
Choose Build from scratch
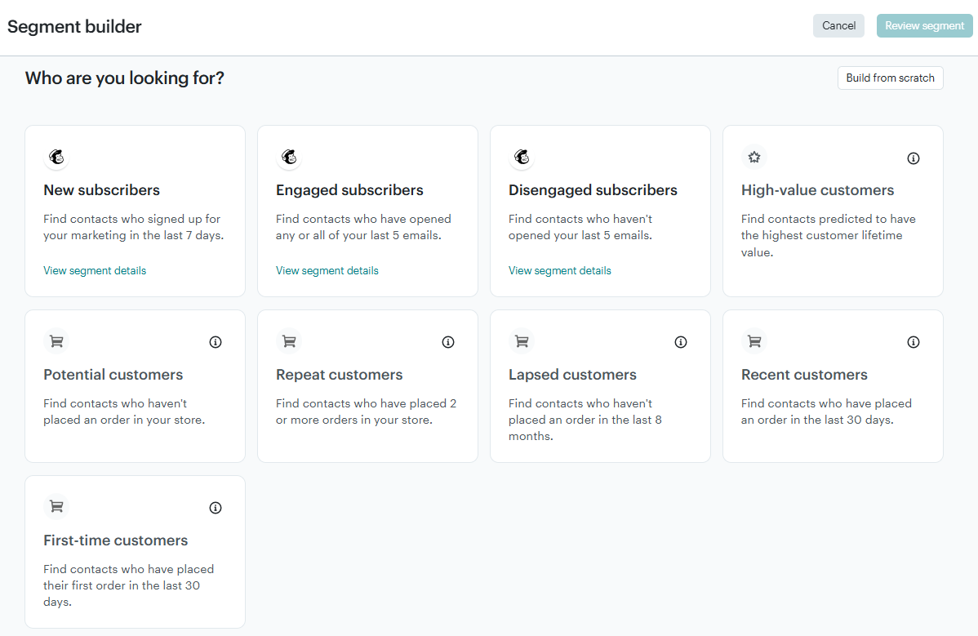point(890,78)
